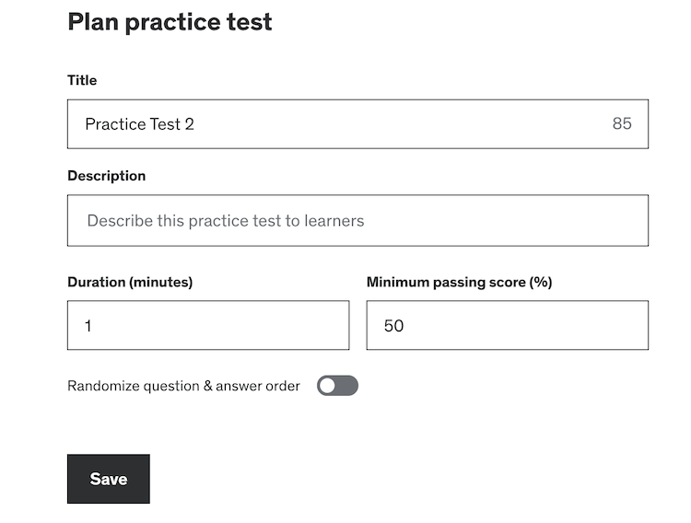This screenshot has width=691, height=523.
Task: Click the word 'Plan' in the heading
Action: click(93, 22)
